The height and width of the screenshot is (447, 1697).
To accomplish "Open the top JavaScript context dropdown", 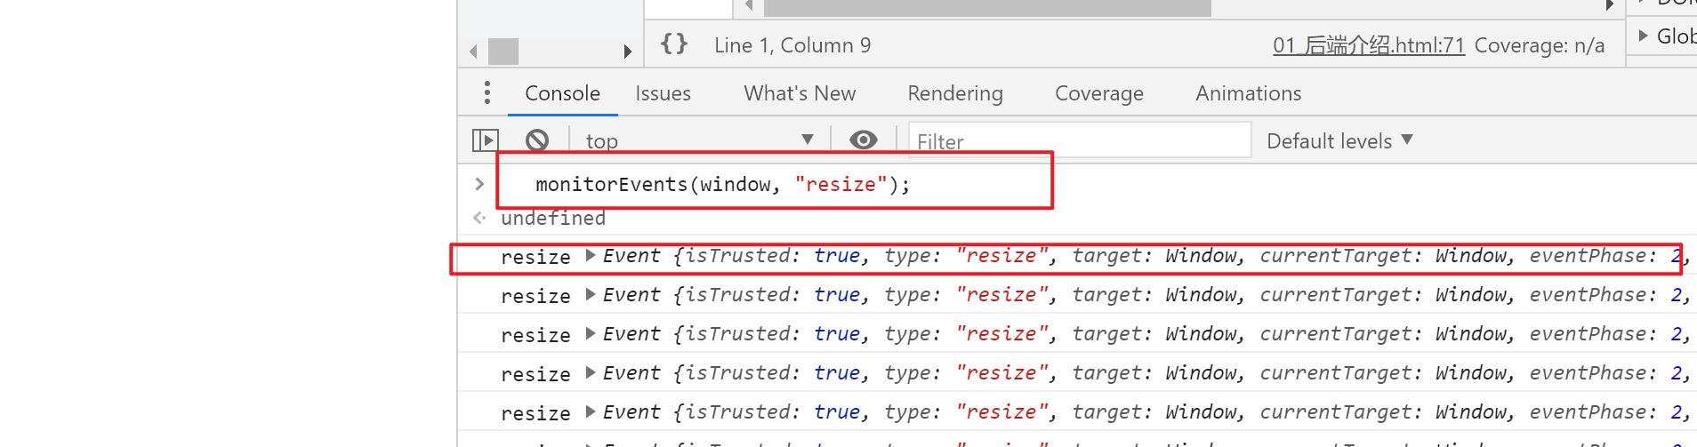I will [699, 140].
